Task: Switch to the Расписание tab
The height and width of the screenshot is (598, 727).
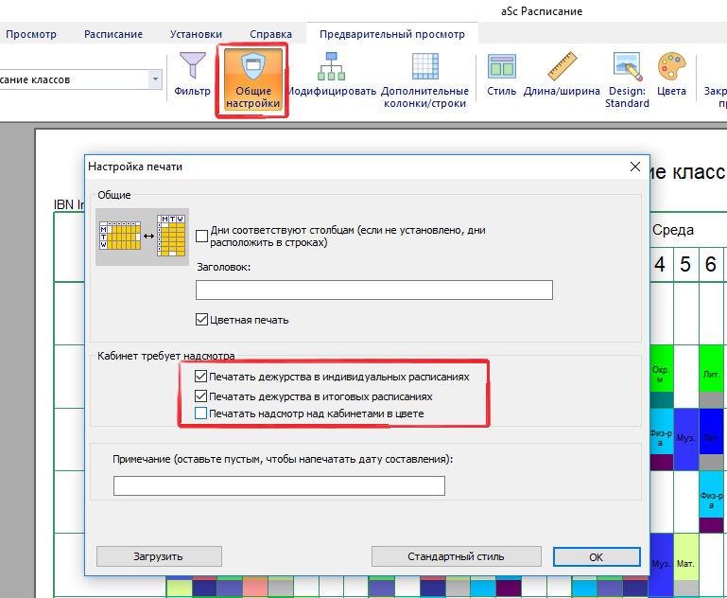Action: click(113, 34)
